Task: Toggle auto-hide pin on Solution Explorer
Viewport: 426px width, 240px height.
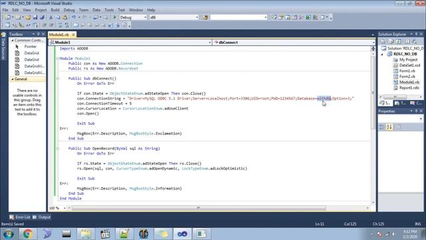Action: coord(416,34)
